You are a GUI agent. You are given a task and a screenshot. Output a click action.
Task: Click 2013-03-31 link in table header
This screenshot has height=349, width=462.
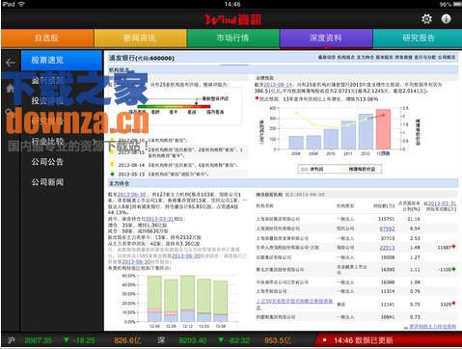(442, 203)
